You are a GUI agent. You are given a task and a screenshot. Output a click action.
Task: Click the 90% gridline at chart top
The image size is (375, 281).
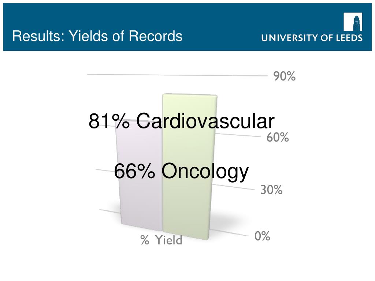[177, 75]
